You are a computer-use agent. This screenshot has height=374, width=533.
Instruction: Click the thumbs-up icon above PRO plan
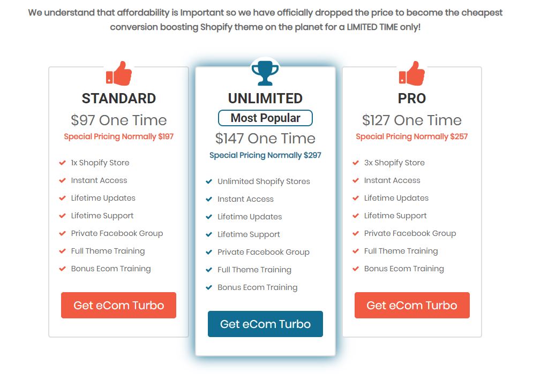coord(411,73)
